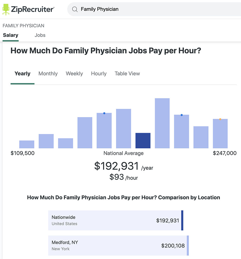Screen dimensions: 241x259
Task: Click the magnifying glass search icon
Action: tap(75, 9)
